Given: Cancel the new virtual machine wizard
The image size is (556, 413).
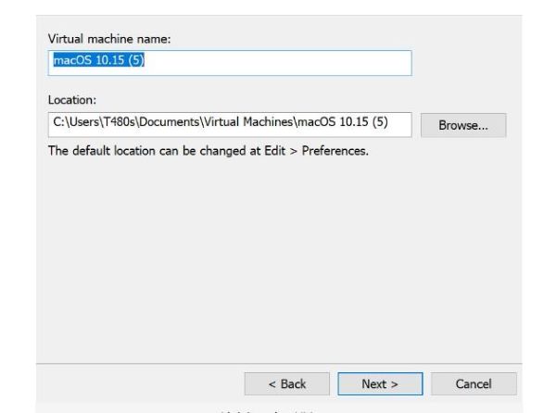Looking at the screenshot, I should [474, 383].
